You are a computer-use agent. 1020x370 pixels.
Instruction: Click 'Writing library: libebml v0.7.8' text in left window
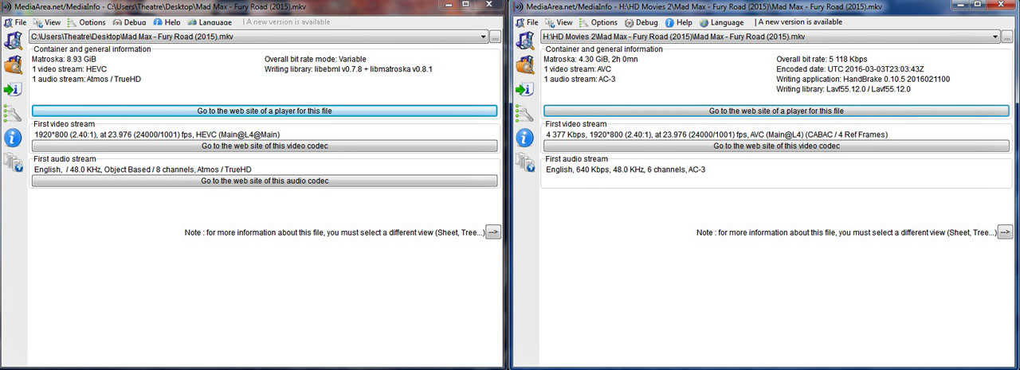348,69
